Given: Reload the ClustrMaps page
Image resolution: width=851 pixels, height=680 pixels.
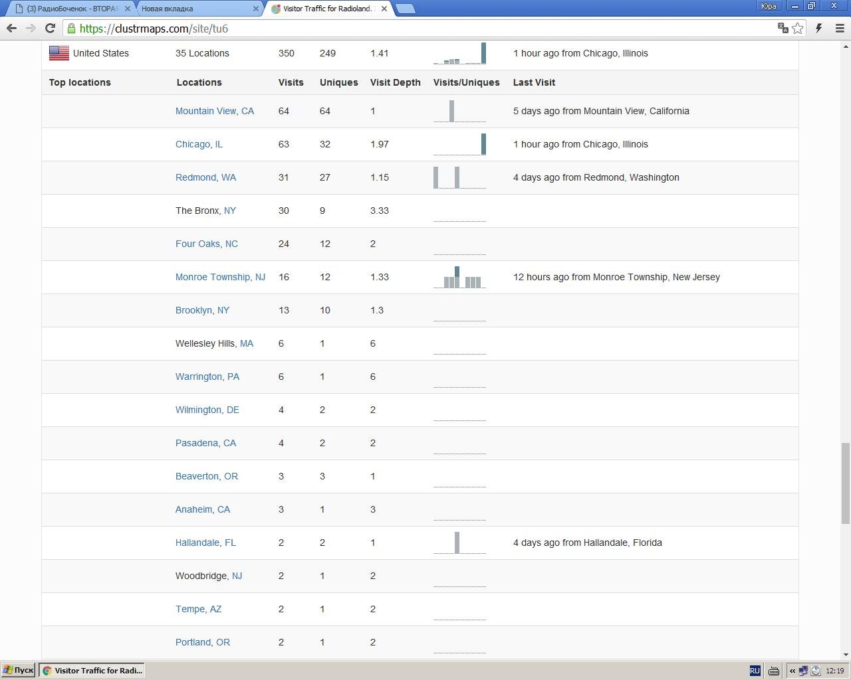Looking at the screenshot, I should click(50, 29).
